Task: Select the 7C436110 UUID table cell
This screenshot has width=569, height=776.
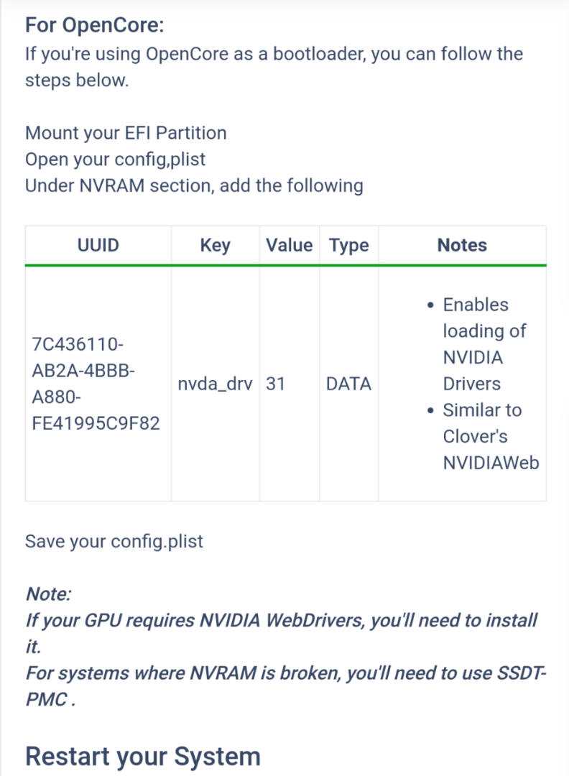Action: [x=96, y=384]
